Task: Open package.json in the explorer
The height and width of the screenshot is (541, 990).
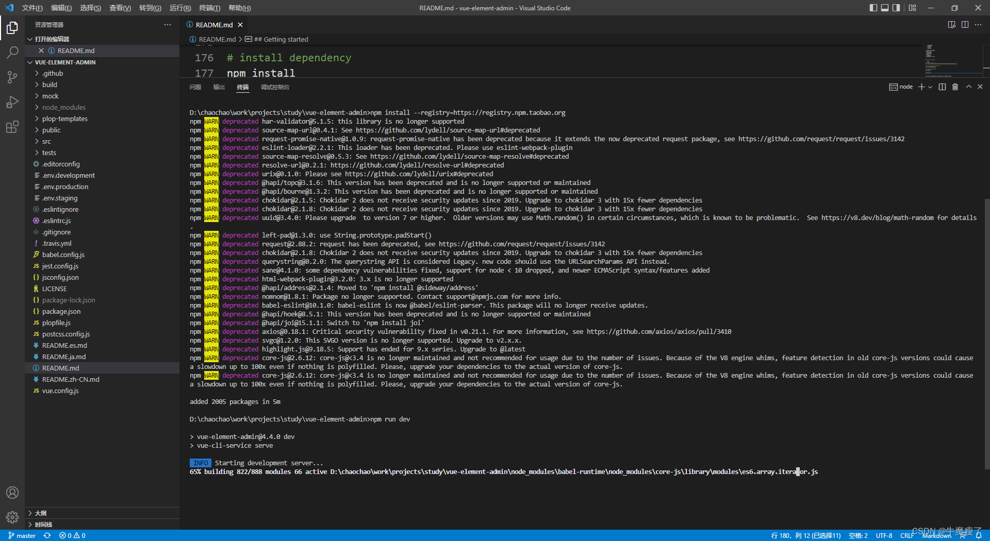Action: (x=102, y=311)
